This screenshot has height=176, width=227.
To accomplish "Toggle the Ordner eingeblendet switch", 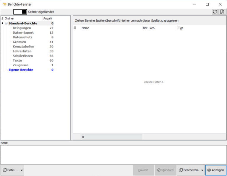I will (x=20, y=12).
